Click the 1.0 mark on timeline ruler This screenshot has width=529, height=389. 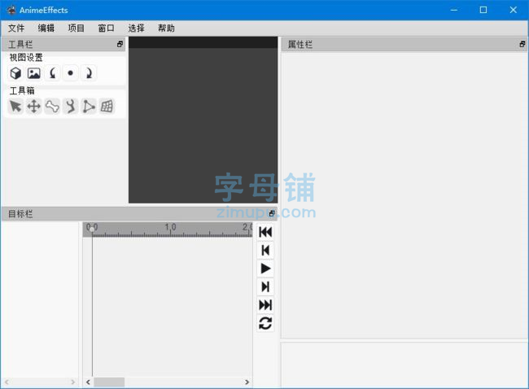[170, 227]
